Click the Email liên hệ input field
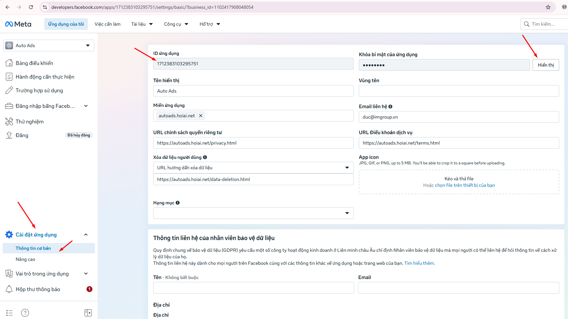The width and height of the screenshot is (568, 319). click(x=459, y=117)
